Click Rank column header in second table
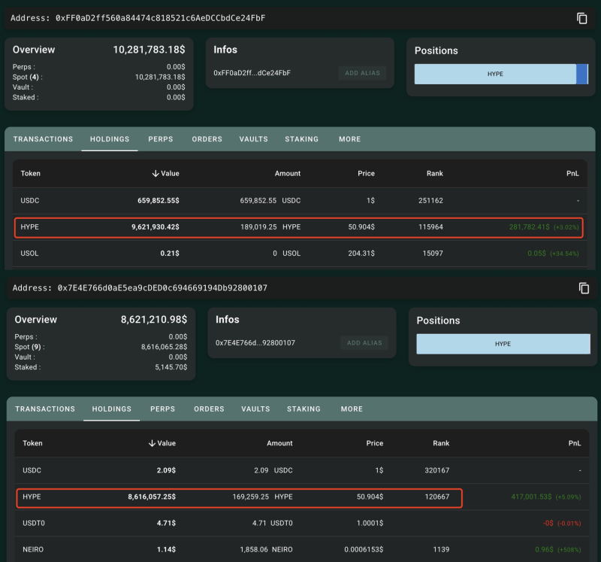 click(x=441, y=443)
